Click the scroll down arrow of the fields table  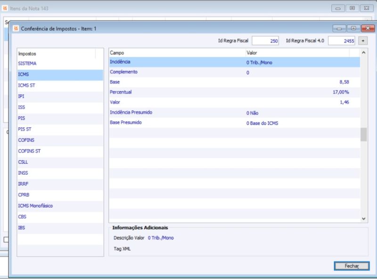tap(363, 219)
